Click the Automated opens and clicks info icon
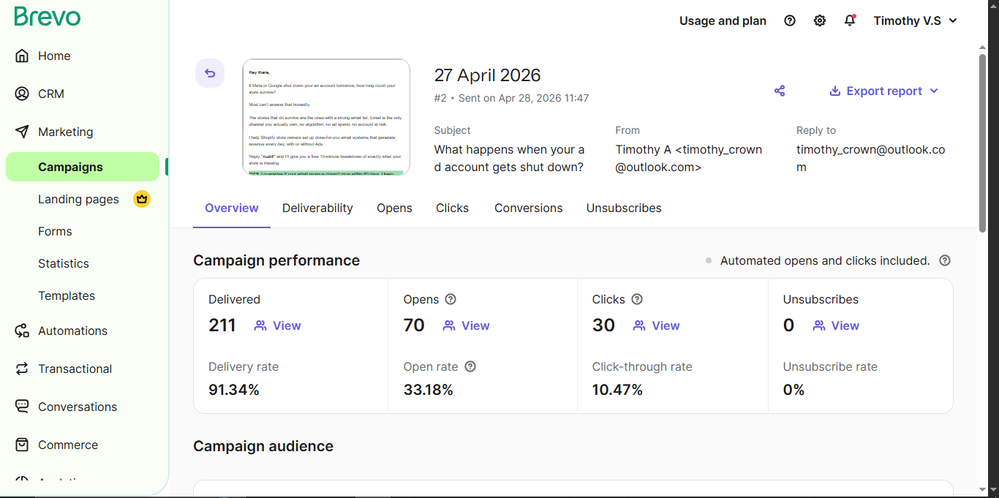The width and height of the screenshot is (999, 498). click(945, 260)
